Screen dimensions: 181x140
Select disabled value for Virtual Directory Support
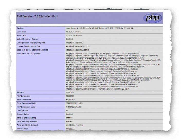69,39
